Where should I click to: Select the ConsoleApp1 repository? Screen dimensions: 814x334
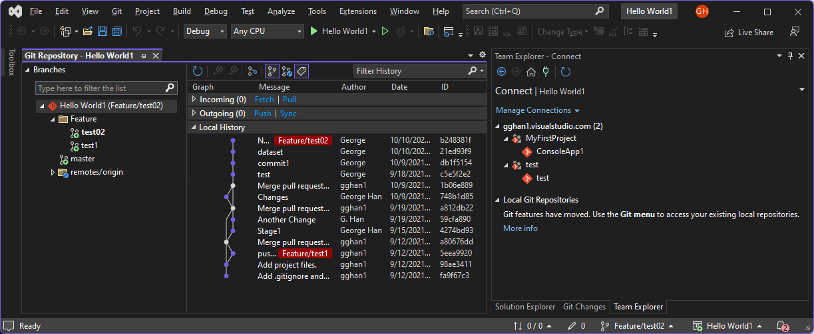point(560,151)
